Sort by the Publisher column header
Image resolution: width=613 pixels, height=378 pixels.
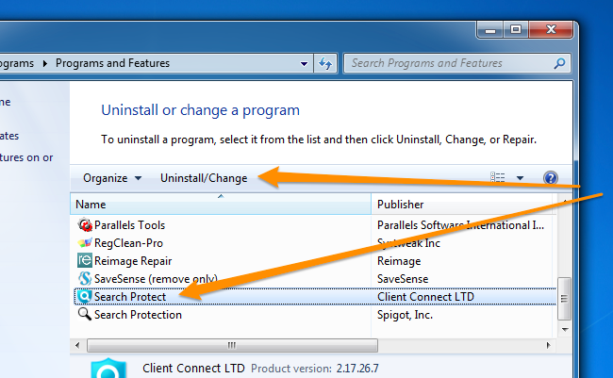(x=464, y=204)
